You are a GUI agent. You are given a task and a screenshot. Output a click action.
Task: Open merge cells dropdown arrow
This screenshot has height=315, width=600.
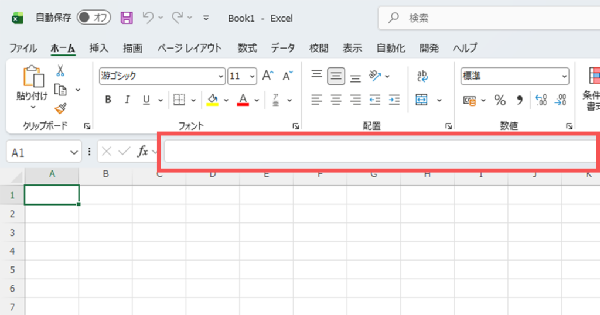439,100
